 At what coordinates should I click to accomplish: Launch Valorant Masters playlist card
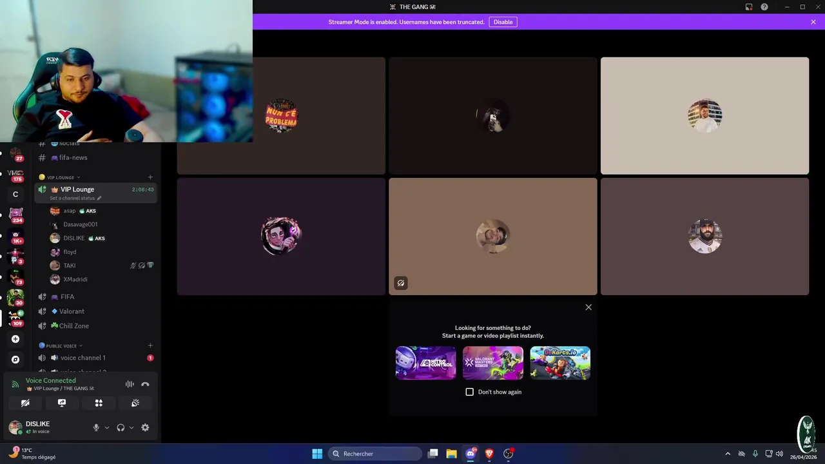[493, 363]
